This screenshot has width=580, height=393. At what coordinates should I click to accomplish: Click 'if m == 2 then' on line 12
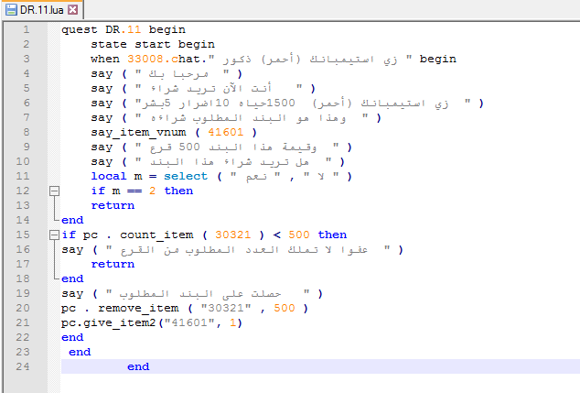pos(142,191)
